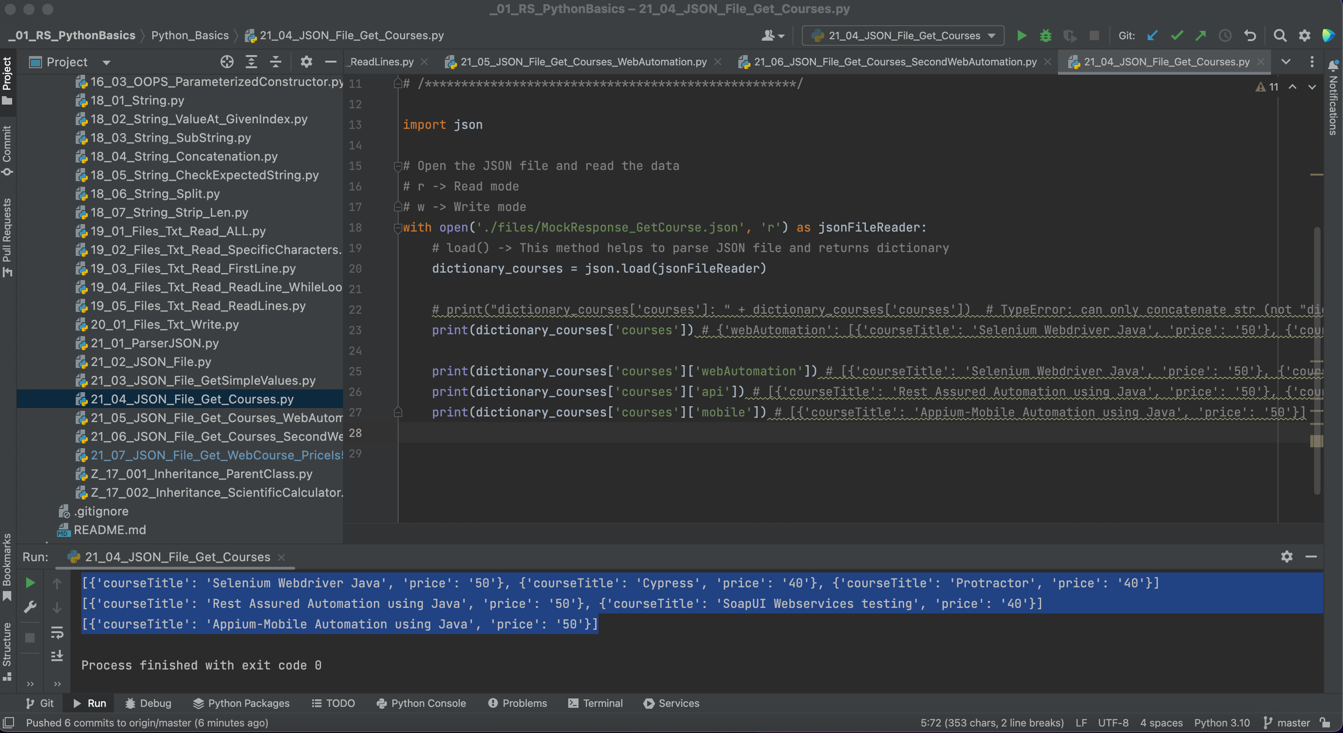Open 21_07_JSON_File_Get_WebCourse file in tree

[209, 455]
